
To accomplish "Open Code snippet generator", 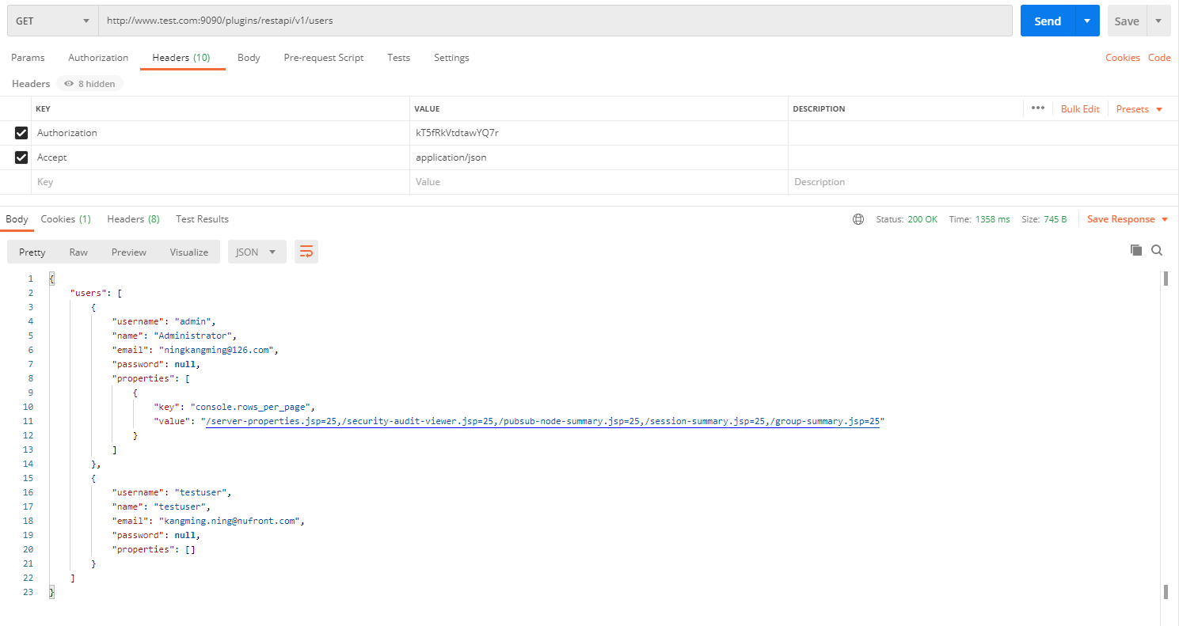I will pyautogui.click(x=1159, y=57).
